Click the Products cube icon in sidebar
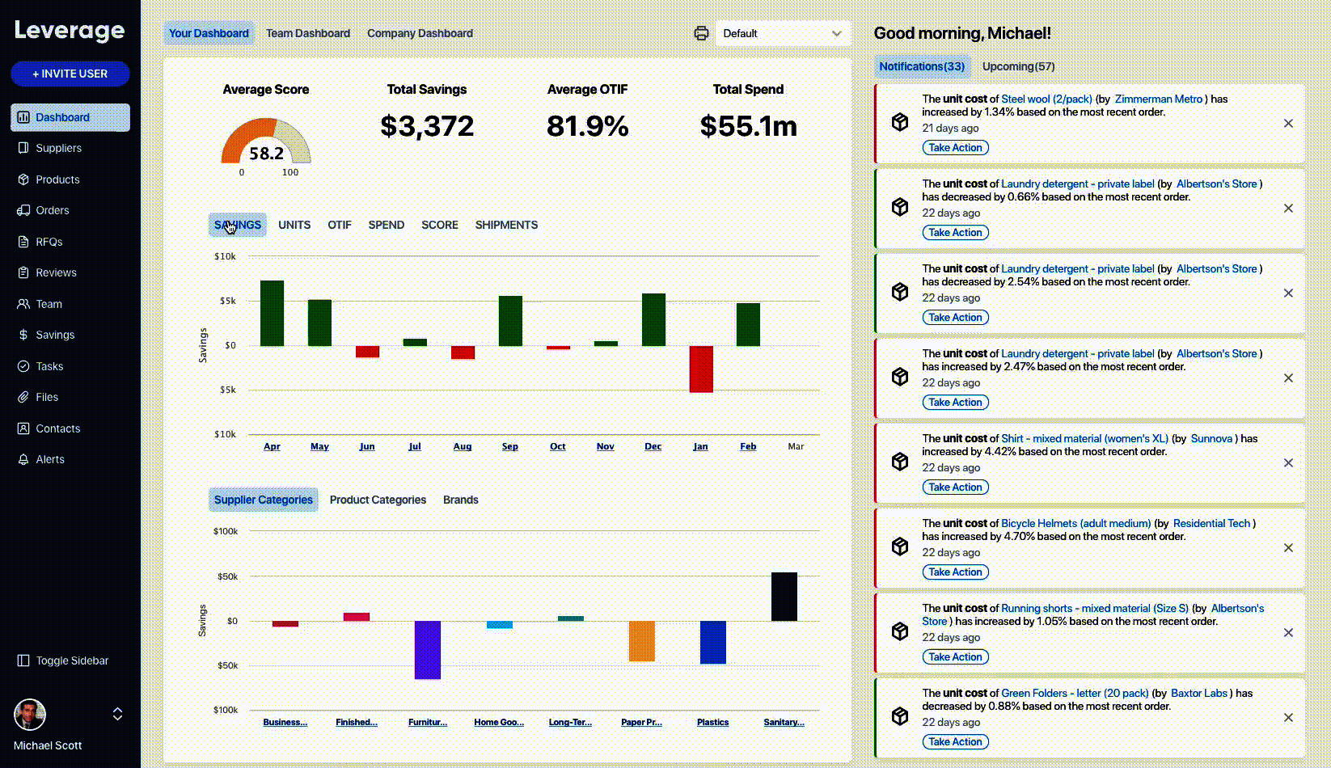Viewport: 1331px width, 768px height. pyautogui.click(x=23, y=179)
